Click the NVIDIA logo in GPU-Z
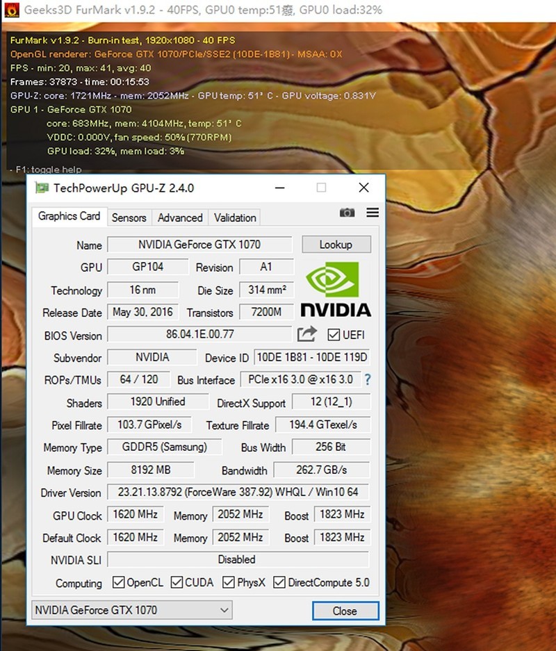The height and width of the screenshot is (651, 556). (336, 290)
